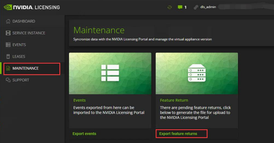
Task: Go to Service Instance page
Action: point(29,33)
